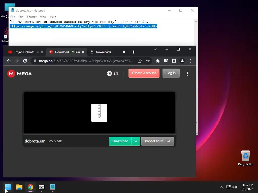The height and width of the screenshot is (193, 258).
Task: Select the Recycle Bin desktop icon
Action: (245, 158)
